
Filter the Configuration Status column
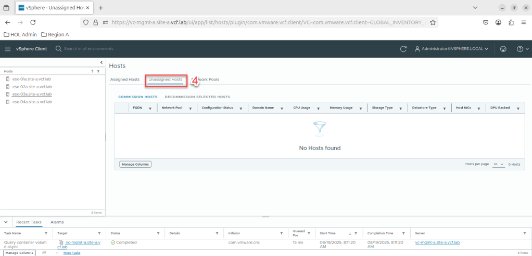(241, 109)
